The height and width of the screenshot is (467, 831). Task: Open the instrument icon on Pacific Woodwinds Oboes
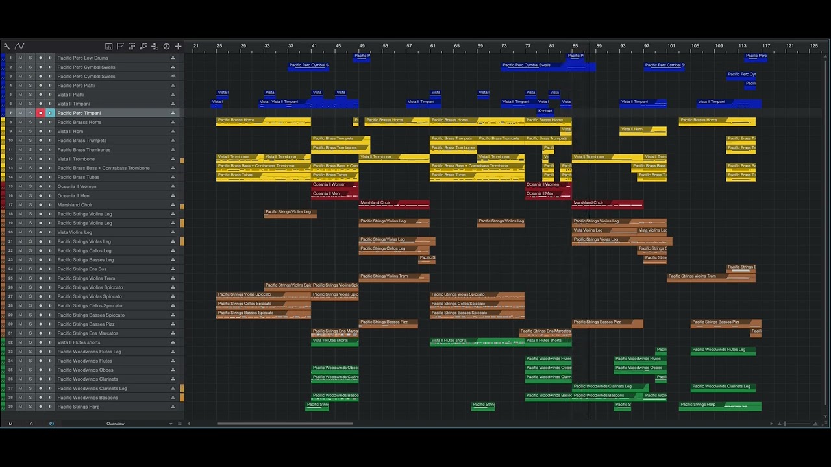(173, 370)
